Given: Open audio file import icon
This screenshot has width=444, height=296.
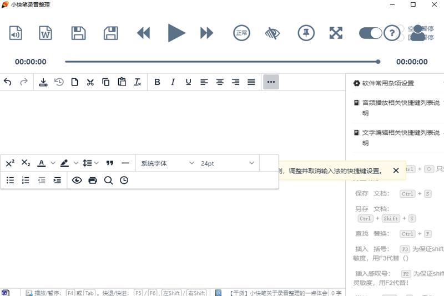Looking at the screenshot, I should point(16,33).
